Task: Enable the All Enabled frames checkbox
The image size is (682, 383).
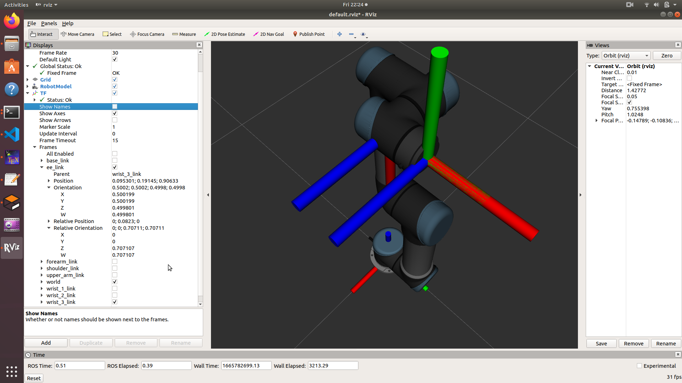Action: point(115,154)
